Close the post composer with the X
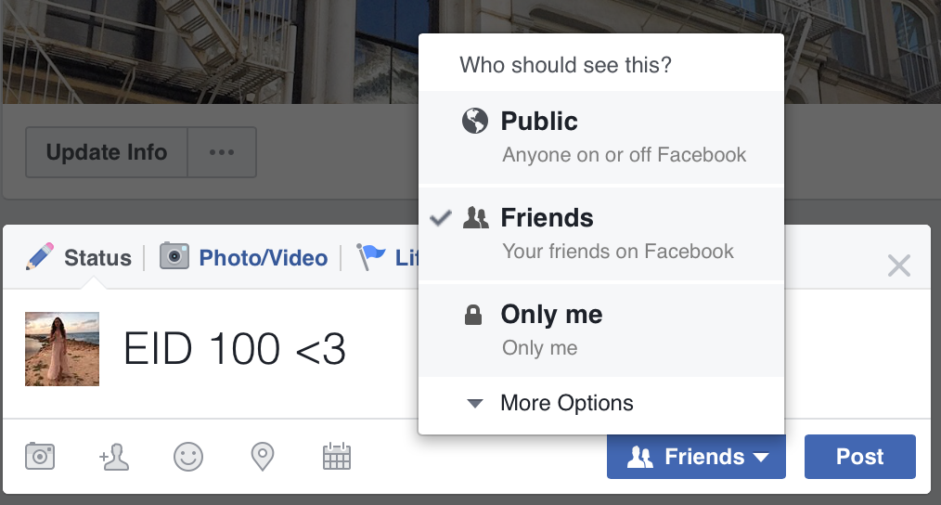The image size is (941, 505). (898, 266)
